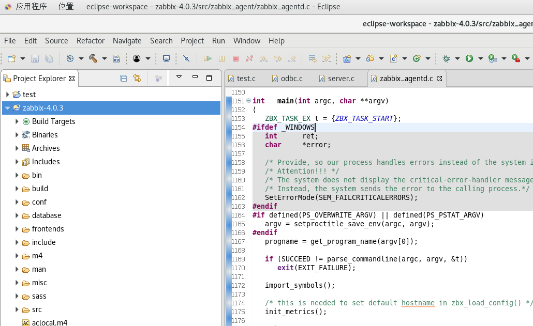
Task: Click the Run External Tools icon
Action: point(515,58)
